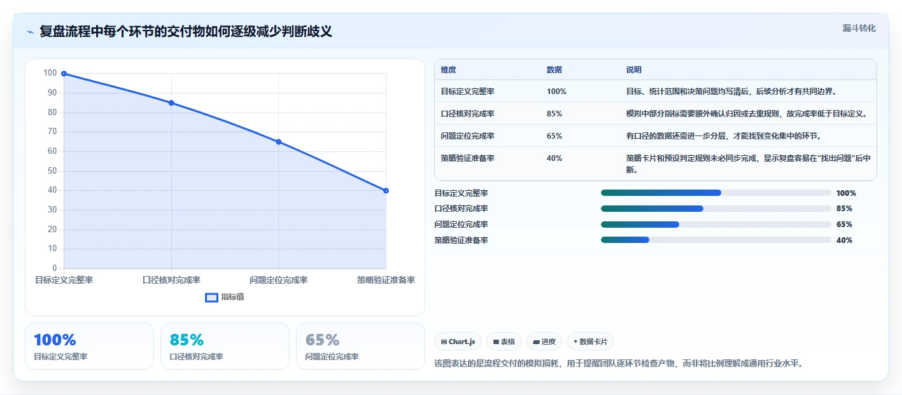This screenshot has height=395, width=902.
Task: Select the Chart.js tag pill
Action: click(x=458, y=342)
